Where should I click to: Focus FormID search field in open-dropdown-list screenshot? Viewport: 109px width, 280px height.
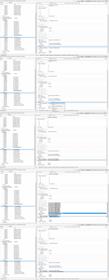pyautogui.click(x=5, y=171)
